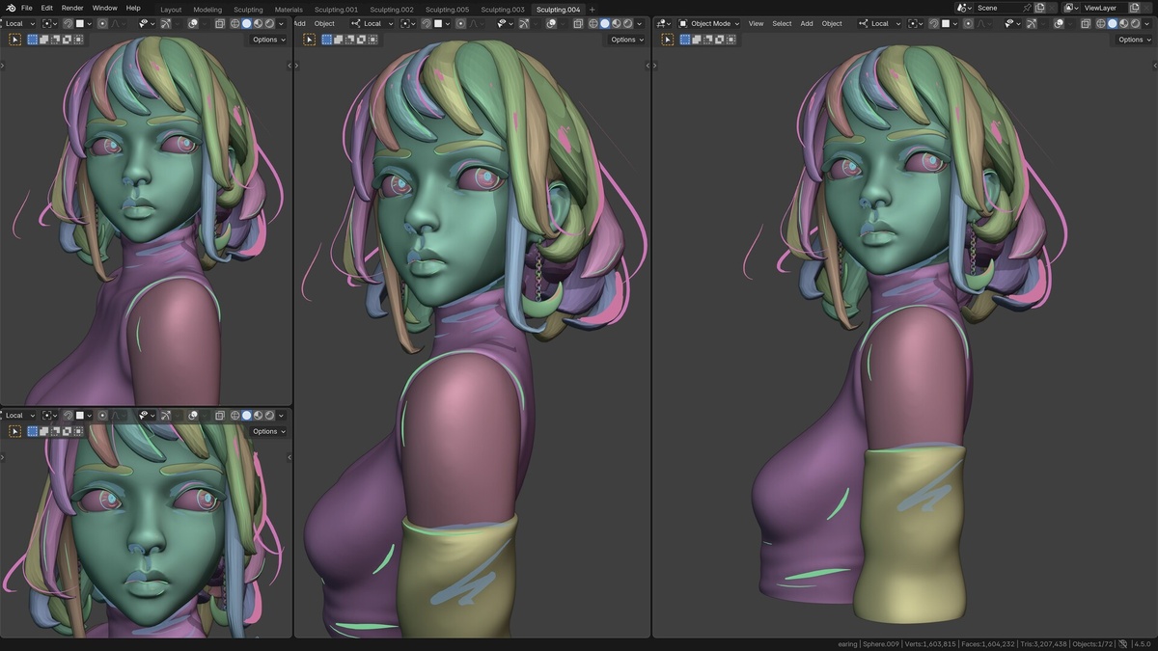Switch to the Materials workspace tab

[x=289, y=10]
